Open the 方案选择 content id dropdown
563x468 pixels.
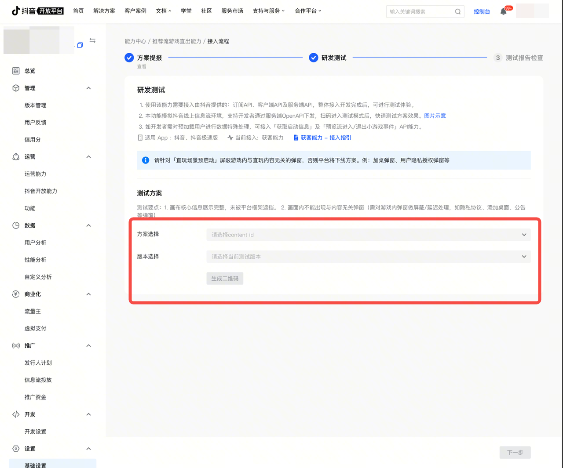coord(368,235)
